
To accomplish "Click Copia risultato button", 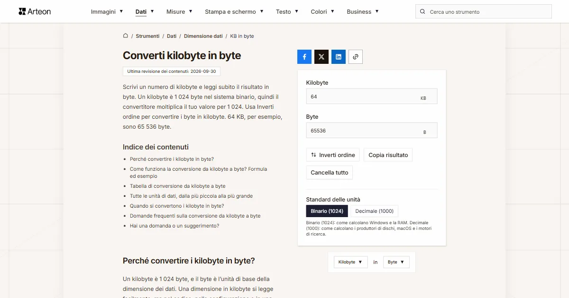I will pyautogui.click(x=388, y=155).
